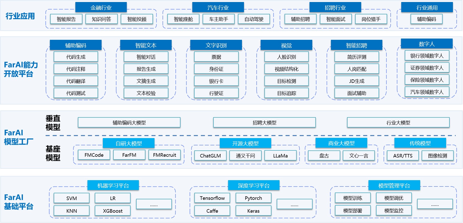Image resolution: width=463 pixels, height=223 pixels.
Task: Select the 自动驾驶 box
Action: (x=254, y=19)
